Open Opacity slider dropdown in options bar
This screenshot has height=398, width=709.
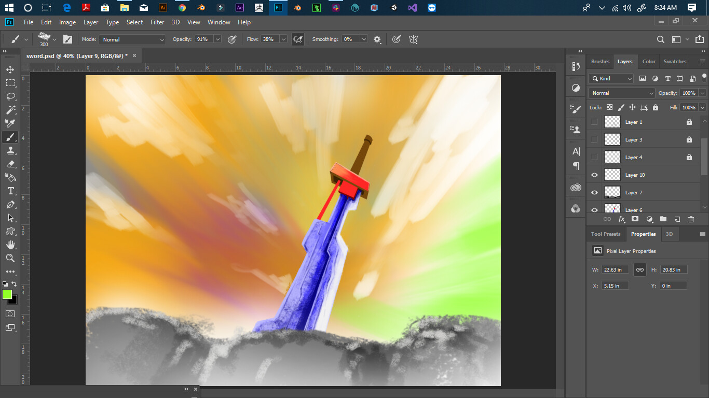point(217,39)
